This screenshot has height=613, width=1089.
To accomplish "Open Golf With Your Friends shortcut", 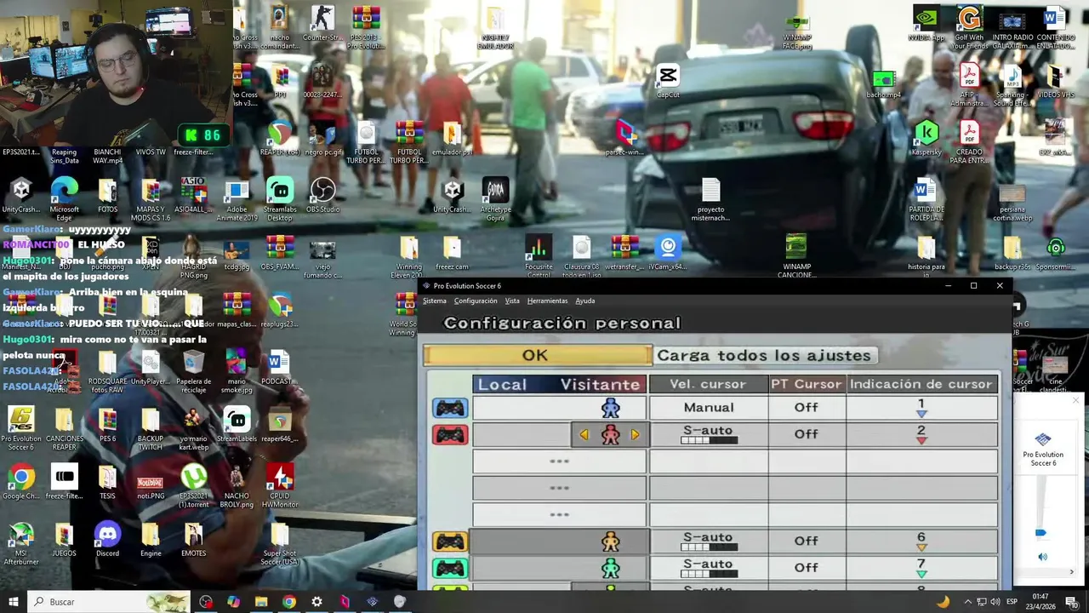I will tap(969, 27).
